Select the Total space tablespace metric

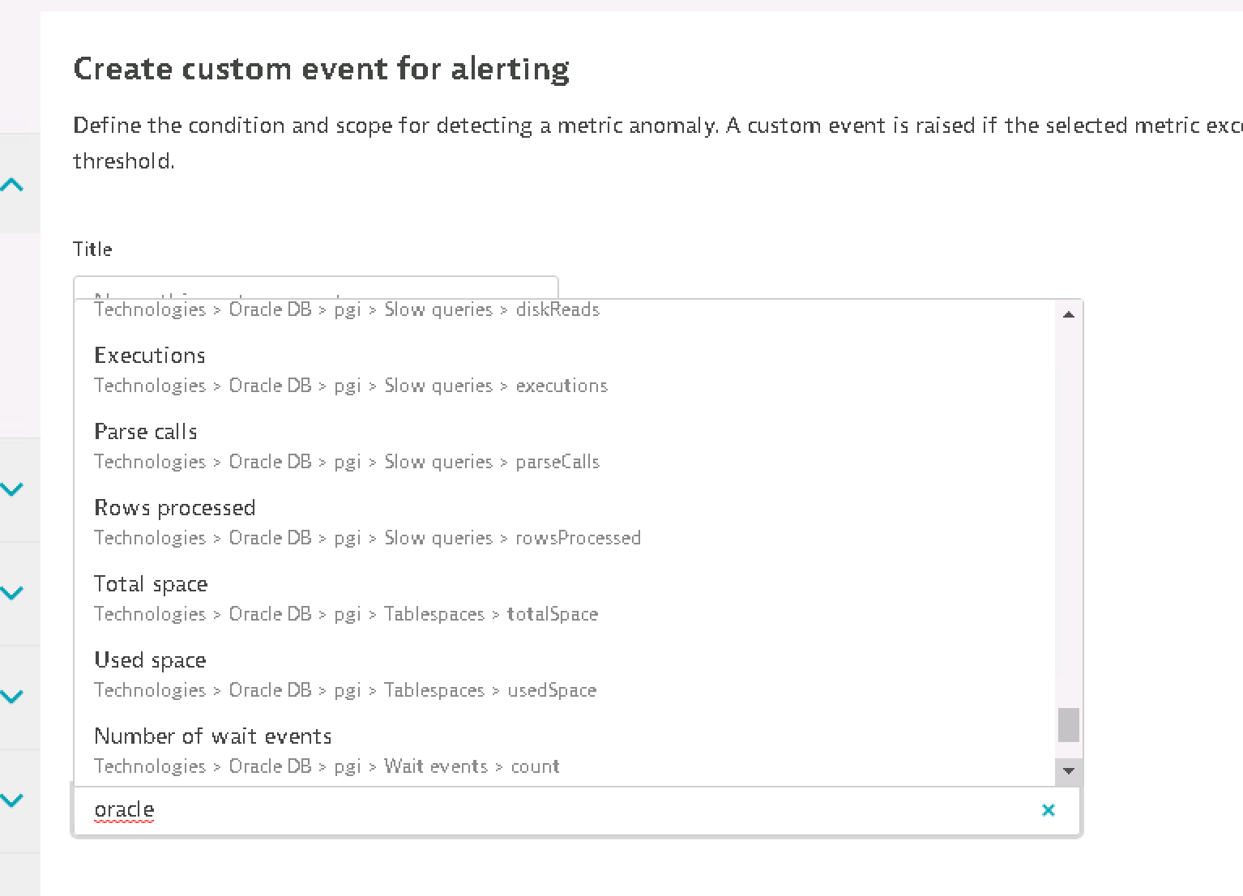pos(151,584)
